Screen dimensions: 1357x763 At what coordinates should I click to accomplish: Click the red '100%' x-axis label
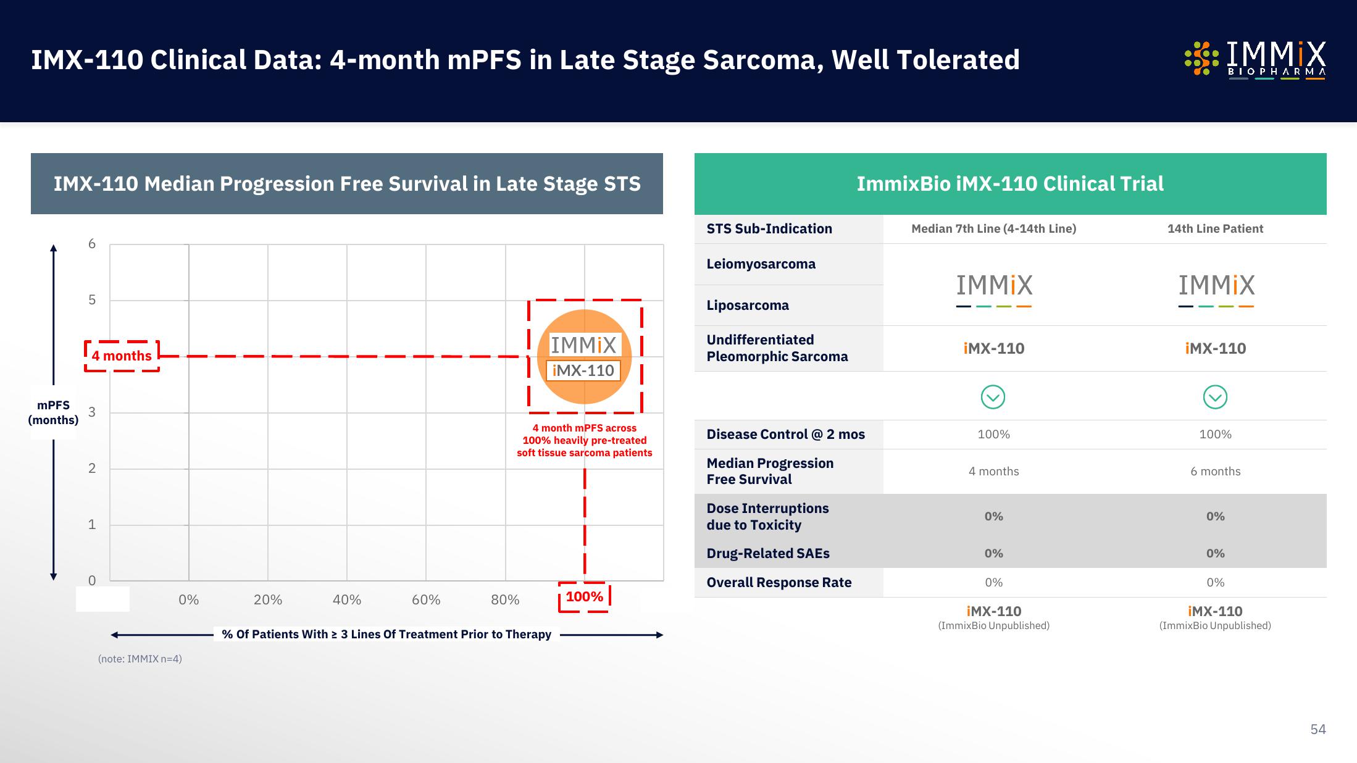pyautogui.click(x=584, y=597)
